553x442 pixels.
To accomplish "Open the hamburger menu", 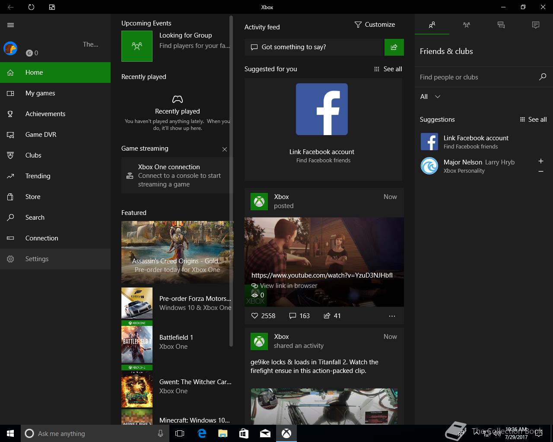I will pos(11,25).
